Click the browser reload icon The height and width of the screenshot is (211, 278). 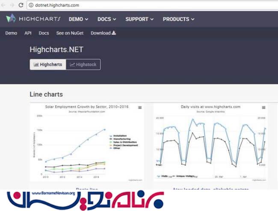(21, 5)
